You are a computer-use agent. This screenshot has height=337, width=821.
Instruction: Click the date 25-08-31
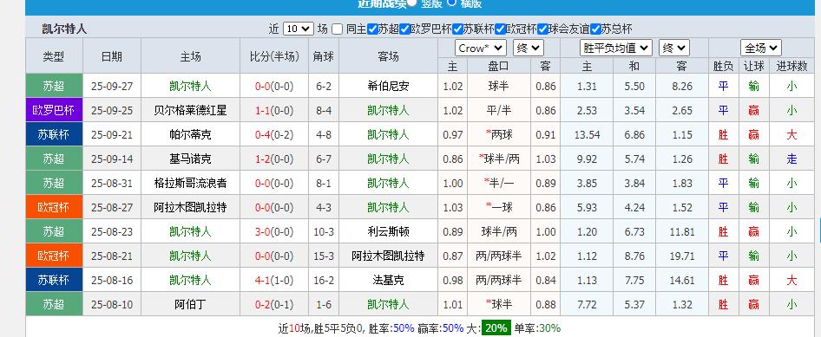(112, 184)
